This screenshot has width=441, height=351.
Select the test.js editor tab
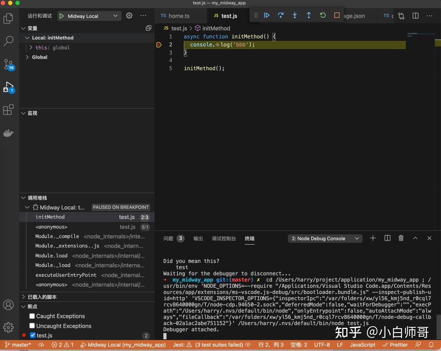228,16
